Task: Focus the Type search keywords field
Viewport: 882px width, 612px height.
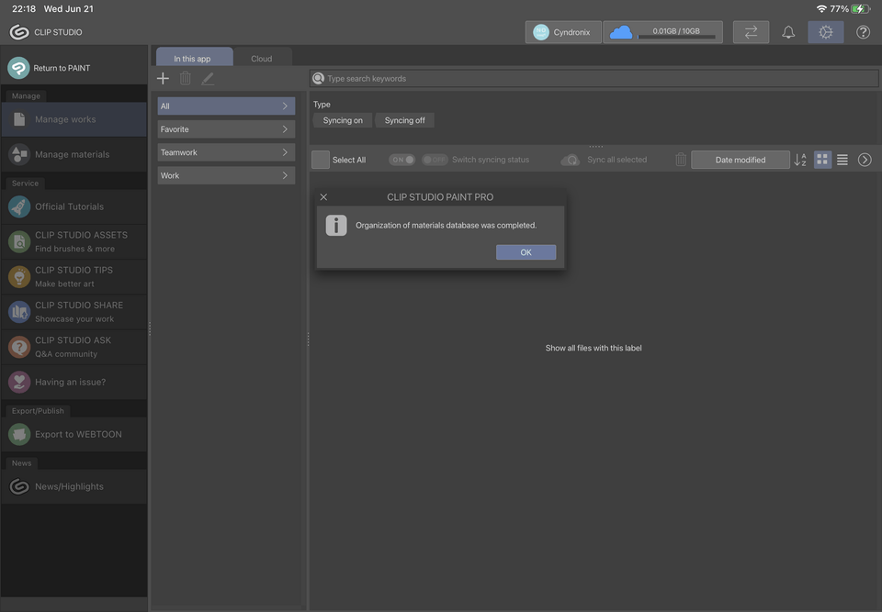Action: click(594, 79)
